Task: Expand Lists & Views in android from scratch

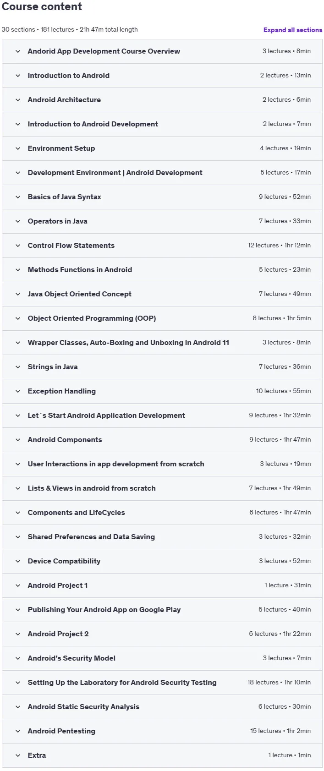Action: coord(162,488)
